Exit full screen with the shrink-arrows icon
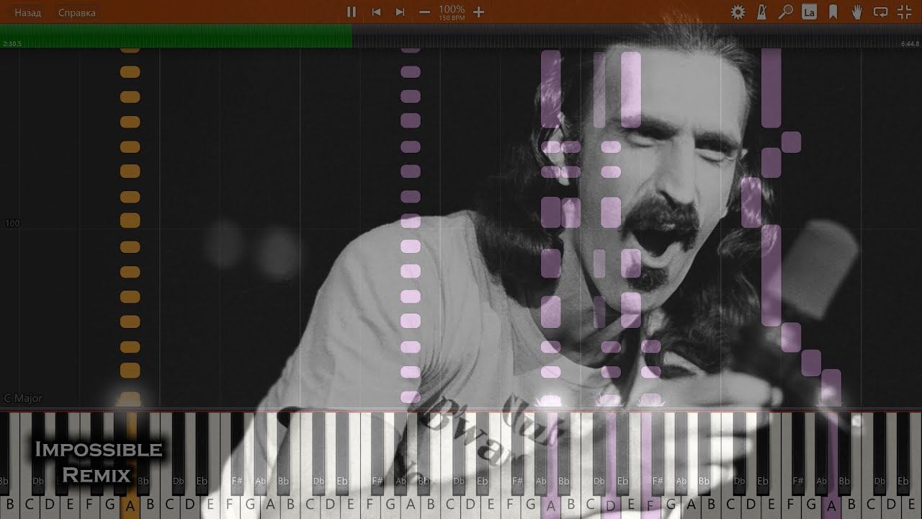This screenshot has width=922, height=519. 904,12
